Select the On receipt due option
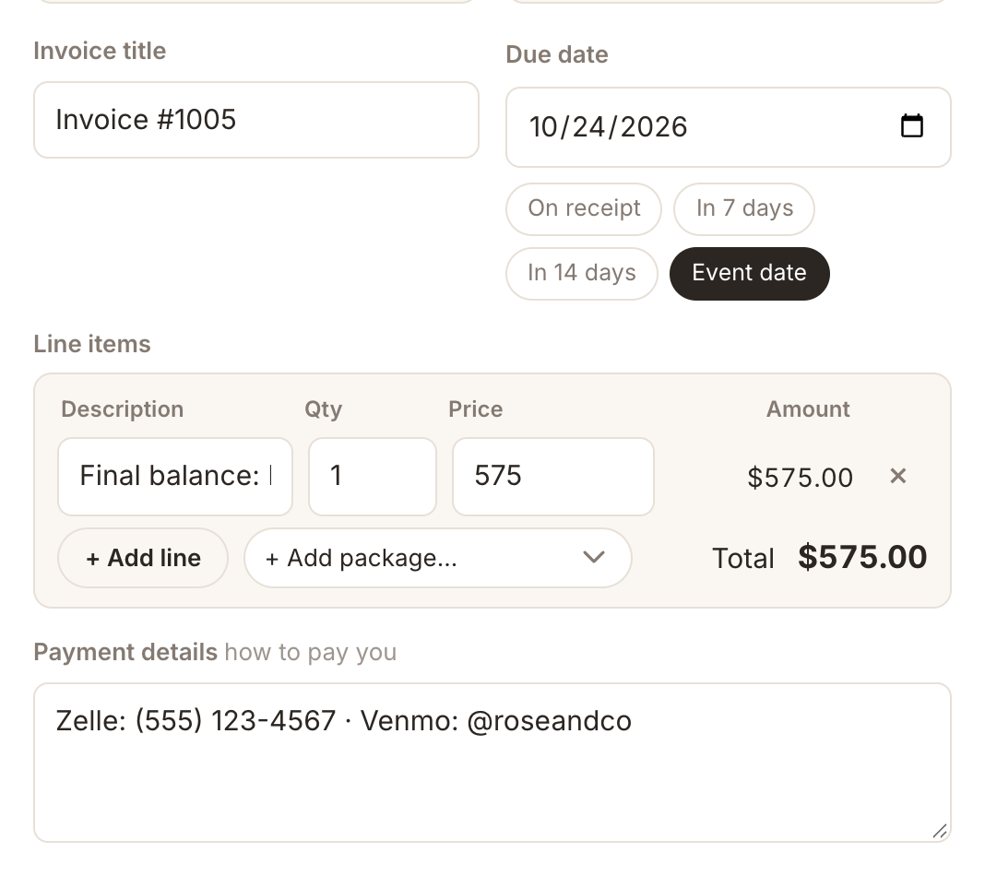This screenshot has width=985, height=876. [x=584, y=208]
